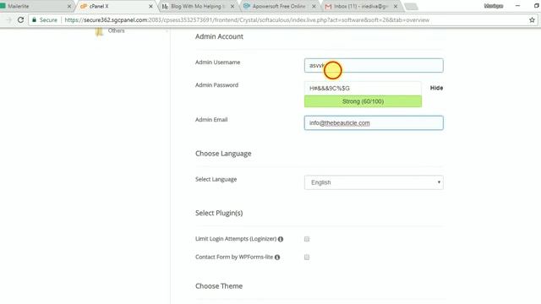Close the Apowersoft Free Online tab
Image resolution: width=541 pixels, height=304 pixels.
coord(314,6)
